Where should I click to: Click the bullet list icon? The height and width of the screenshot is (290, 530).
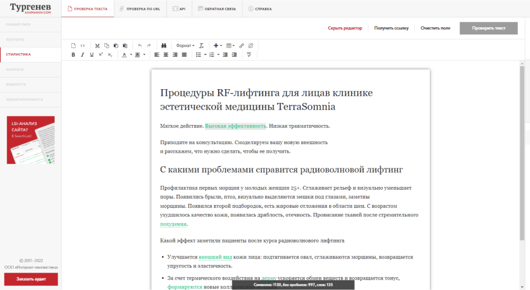(x=198, y=54)
